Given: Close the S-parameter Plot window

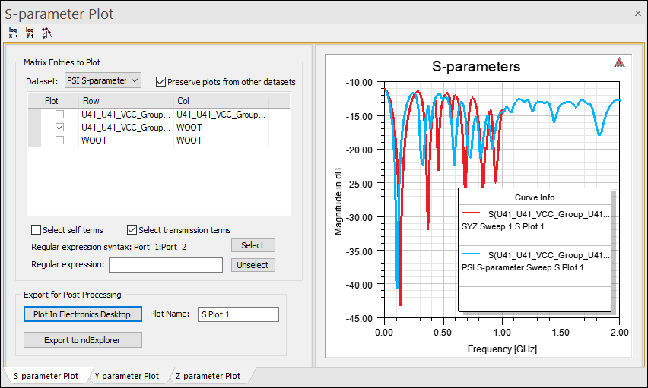Looking at the screenshot, I should [x=637, y=13].
